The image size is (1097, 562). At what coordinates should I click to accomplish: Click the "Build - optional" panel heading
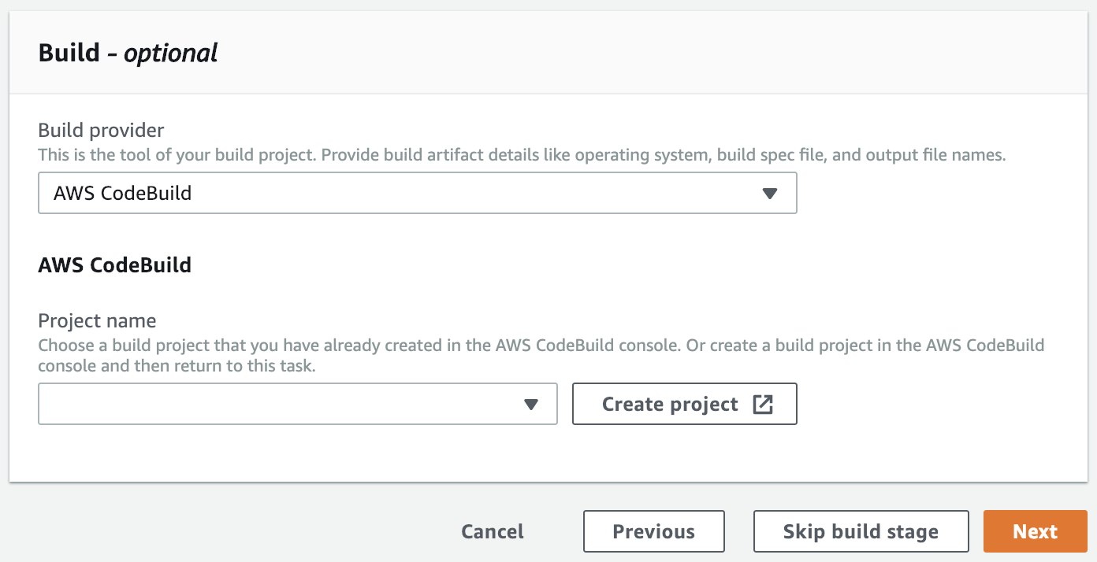click(128, 53)
